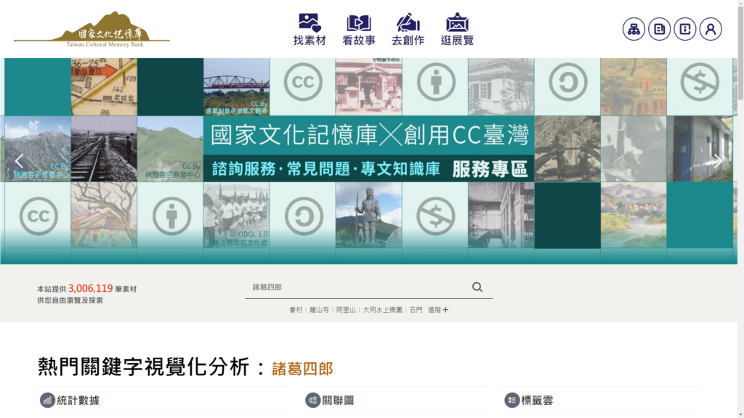Click the search keyword input field

[x=356, y=287]
